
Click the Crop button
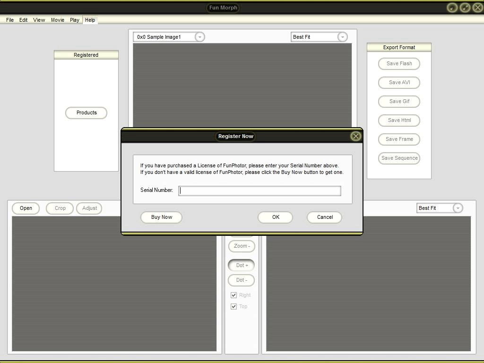[60, 208]
